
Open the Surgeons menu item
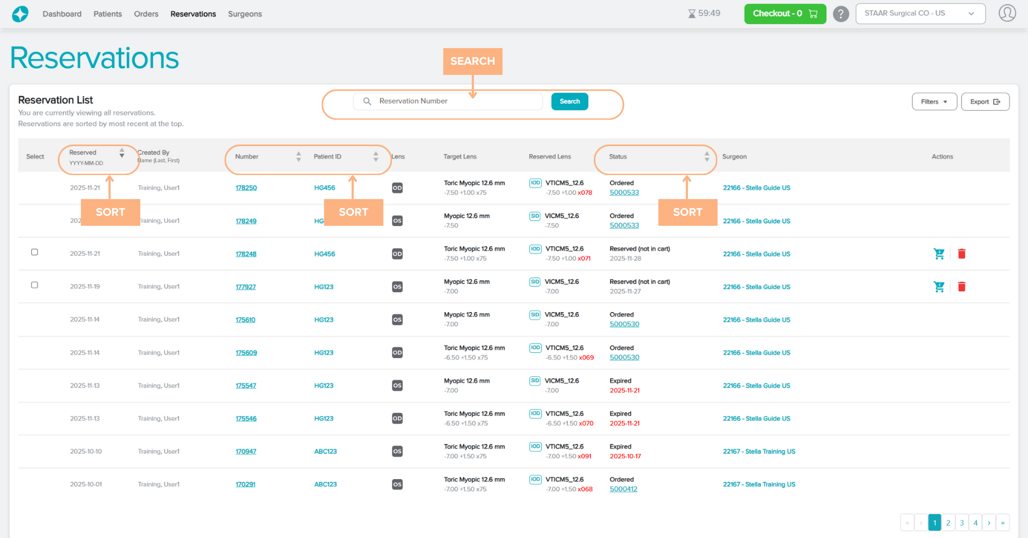click(x=245, y=14)
